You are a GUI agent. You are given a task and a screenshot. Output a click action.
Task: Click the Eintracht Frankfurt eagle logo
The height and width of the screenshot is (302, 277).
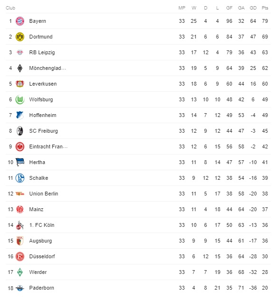coord(20,146)
